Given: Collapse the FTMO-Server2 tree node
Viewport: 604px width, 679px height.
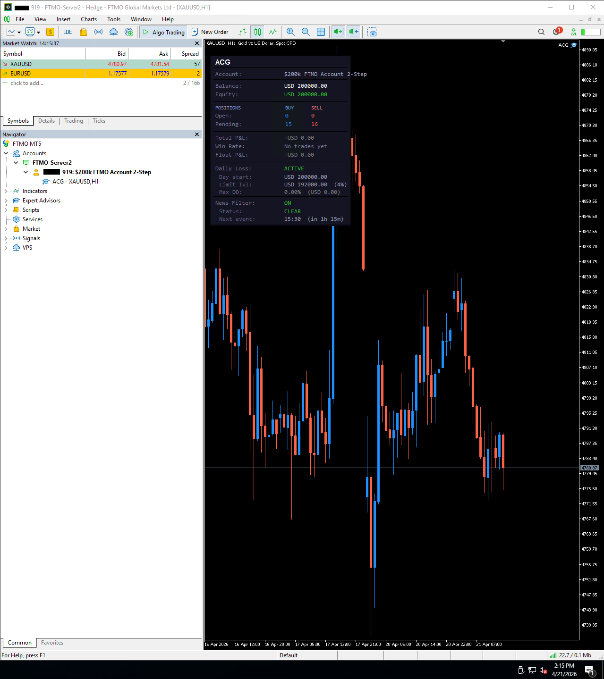Looking at the screenshot, I should pyautogui.click(x=16, y=163).
